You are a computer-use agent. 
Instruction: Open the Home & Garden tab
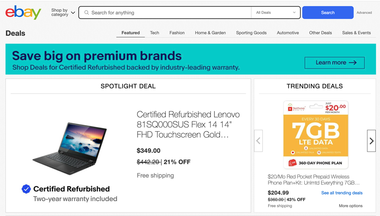[x=210, y=33]
